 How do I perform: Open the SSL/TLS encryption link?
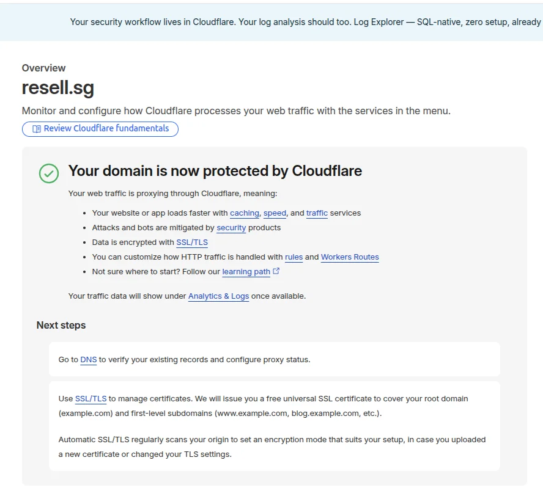[x=192, y=243]
